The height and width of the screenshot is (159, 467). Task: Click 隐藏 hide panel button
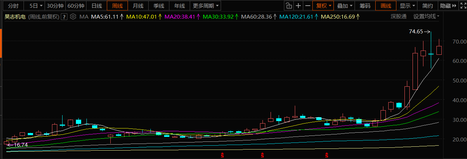point(448,6)
